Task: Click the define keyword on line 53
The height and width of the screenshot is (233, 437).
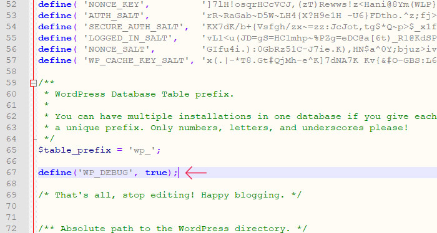Action: 55,16
